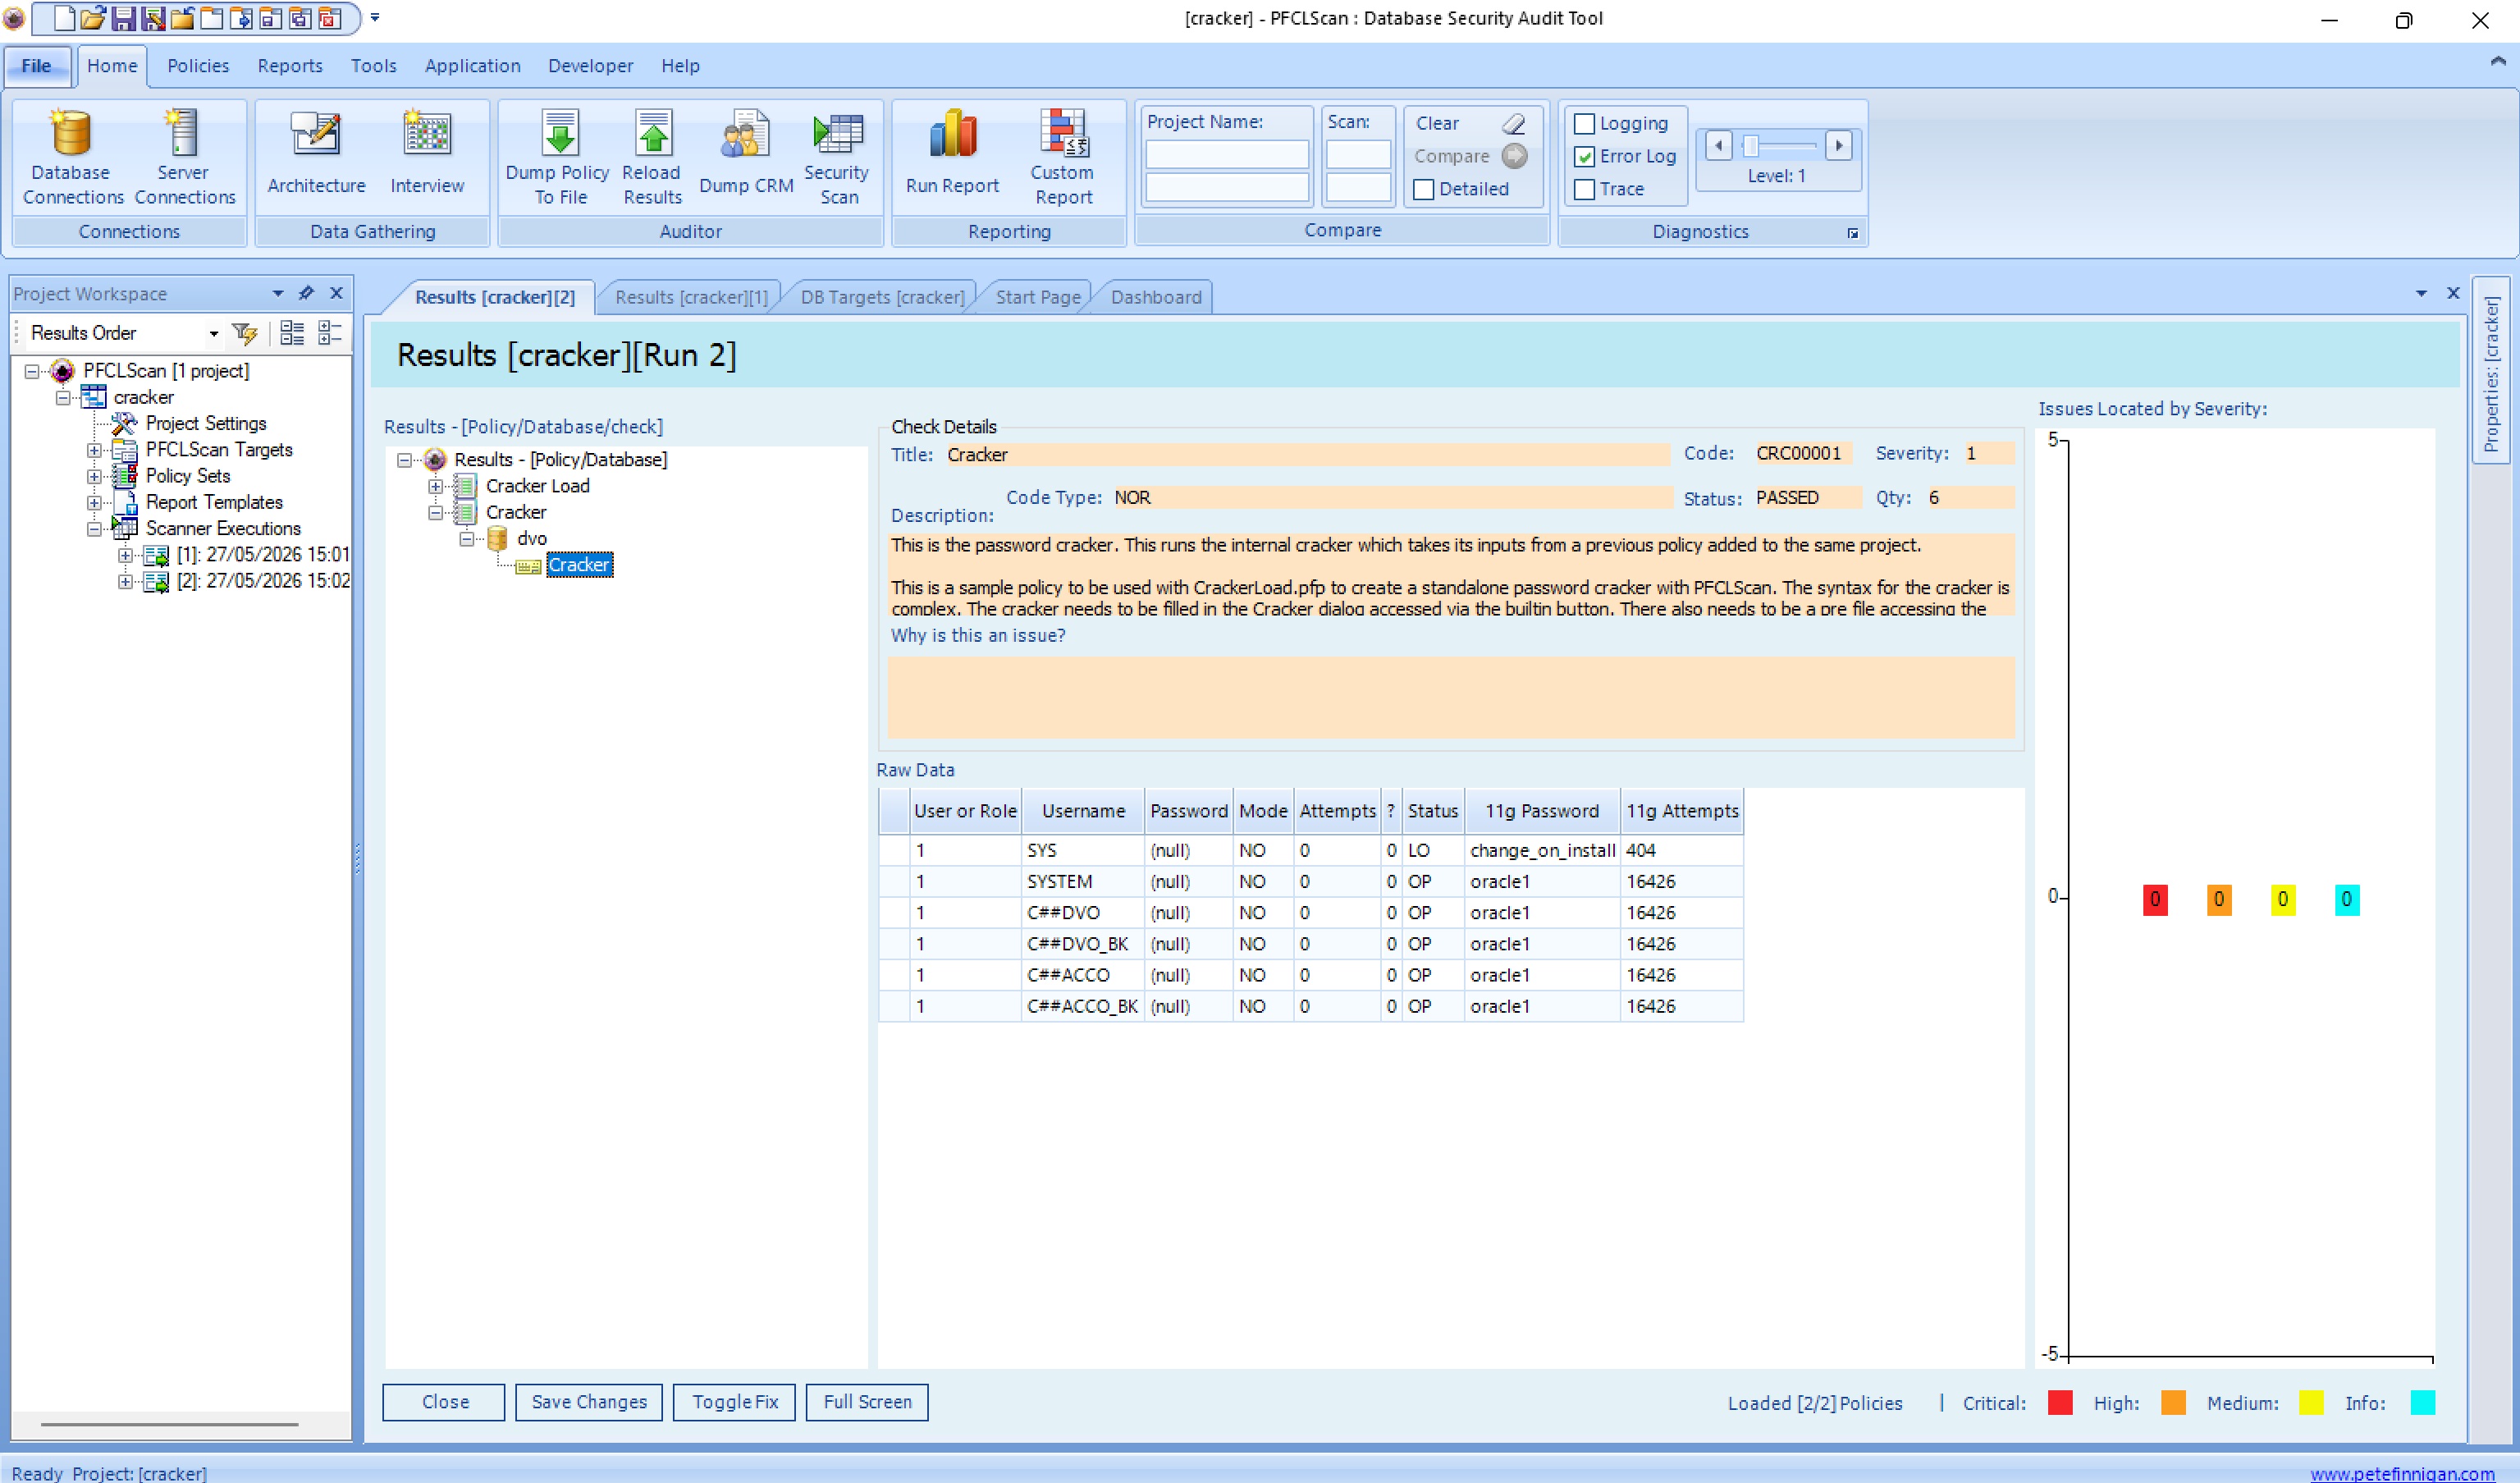
Task: Open the Server Connections tool
Action: click(x=184, y=157)
